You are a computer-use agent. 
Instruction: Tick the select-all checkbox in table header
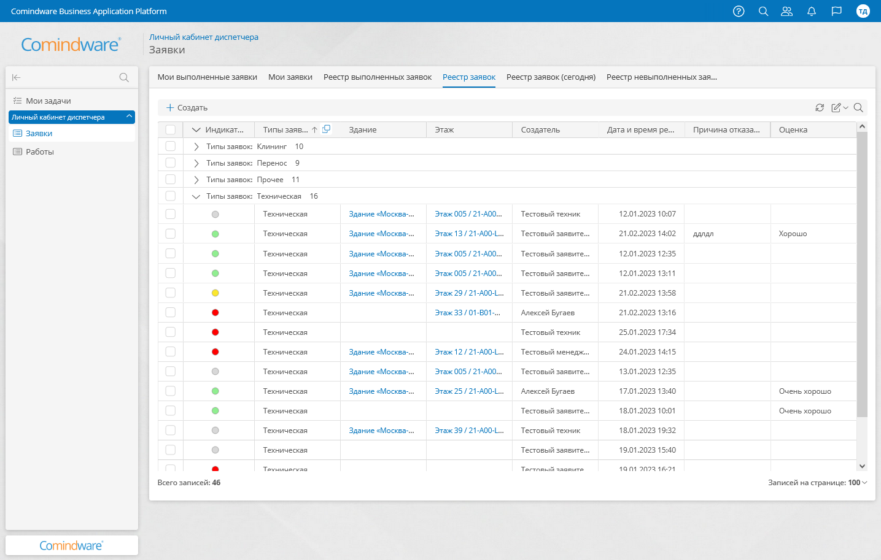coord(171,129)
